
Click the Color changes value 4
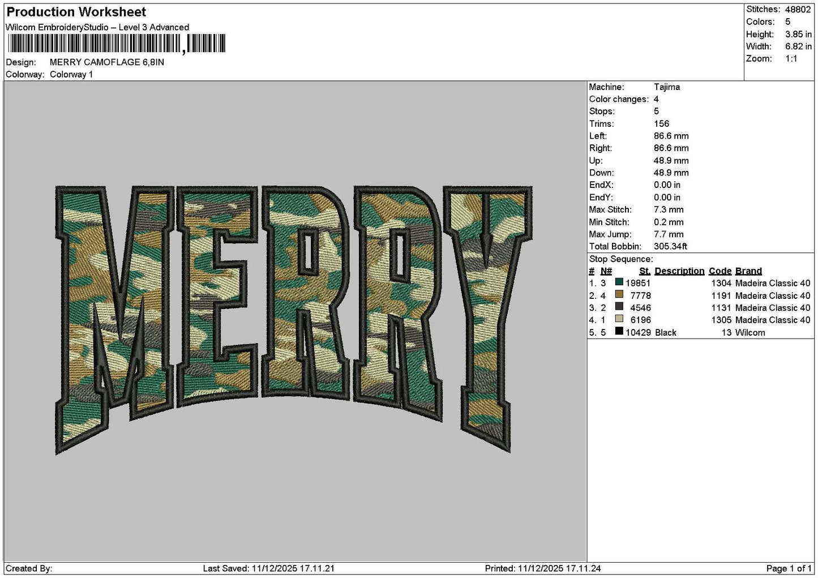[x=656, y=100]
